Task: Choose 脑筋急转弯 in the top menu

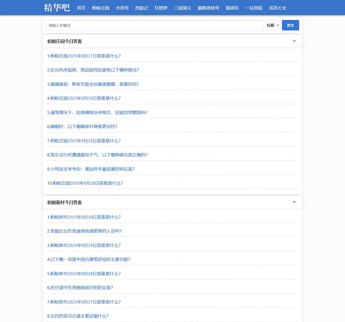Action: [208, 8]
